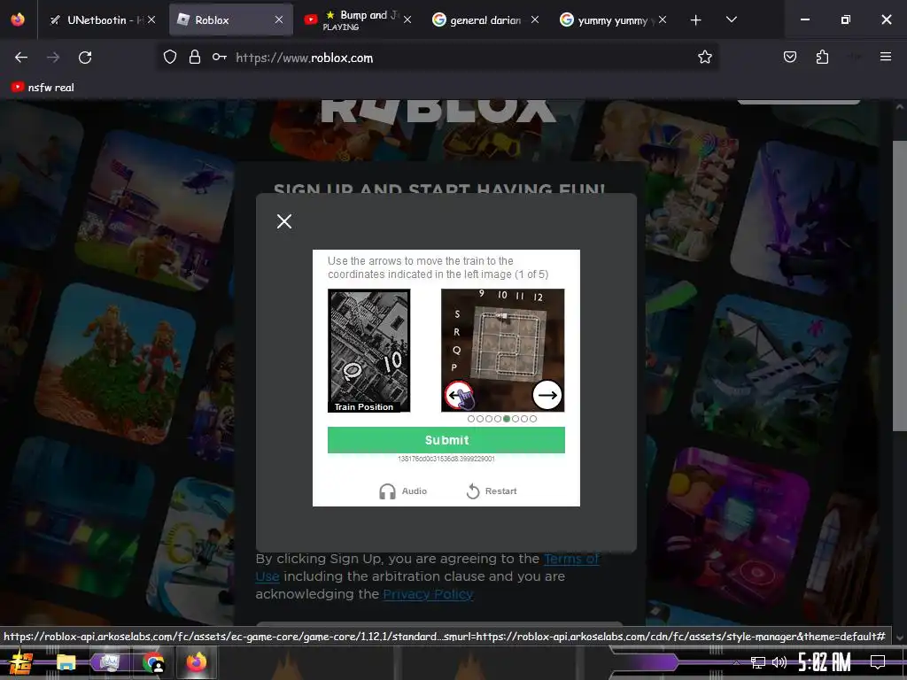907x680 pixels.
Task: Open the tracking protection shield panel
Action: 169,57
